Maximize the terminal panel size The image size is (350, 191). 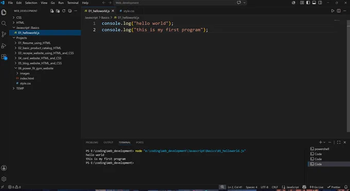[339, 142]
